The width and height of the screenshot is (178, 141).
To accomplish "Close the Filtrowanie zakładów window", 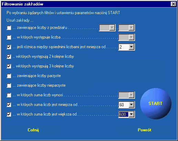I will click(174, 4).
